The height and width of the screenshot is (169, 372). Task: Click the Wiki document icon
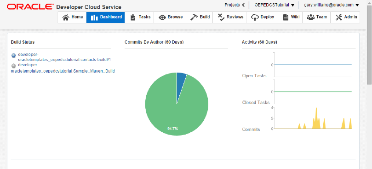click(x=286, y=17)
